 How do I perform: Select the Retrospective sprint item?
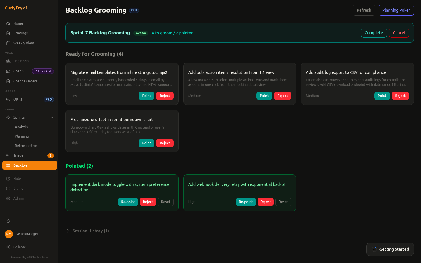[26, 146]
